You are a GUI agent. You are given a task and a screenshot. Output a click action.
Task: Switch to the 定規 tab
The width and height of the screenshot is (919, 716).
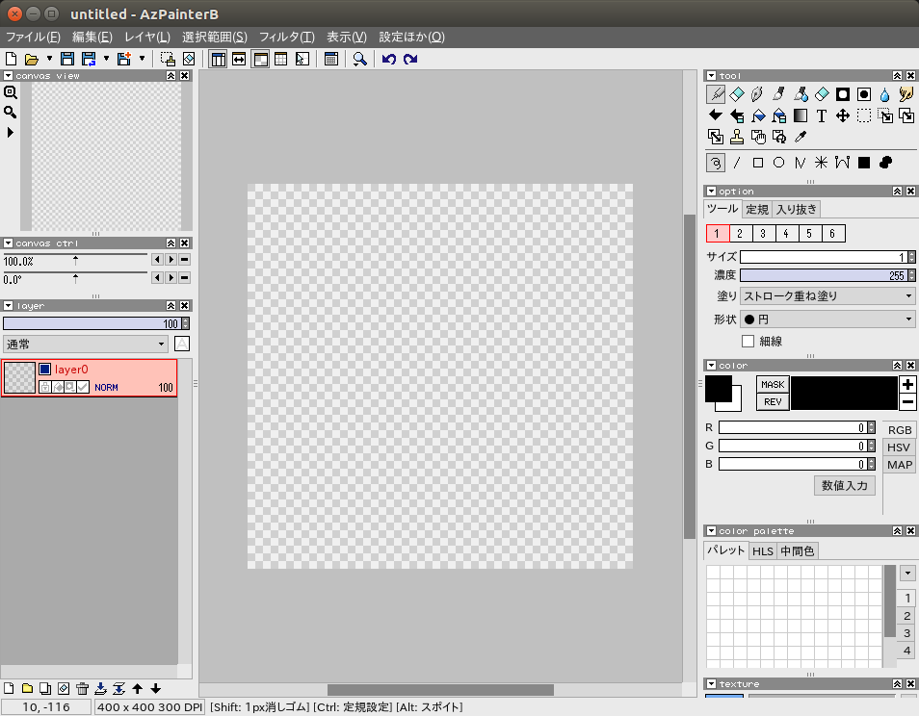coord(756,209)
